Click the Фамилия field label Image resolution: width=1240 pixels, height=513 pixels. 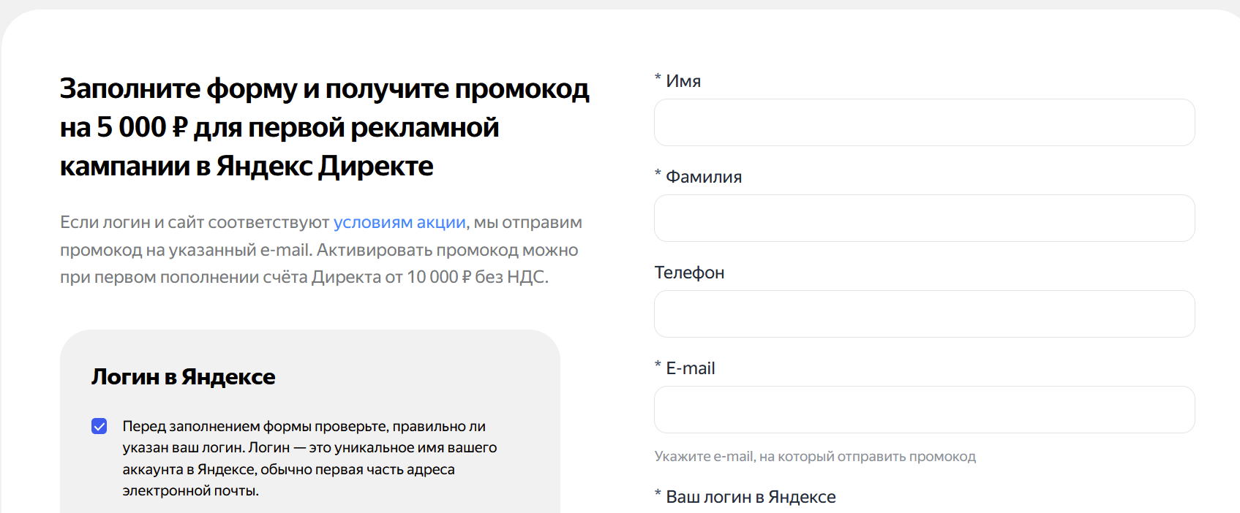tap(698, 177)
